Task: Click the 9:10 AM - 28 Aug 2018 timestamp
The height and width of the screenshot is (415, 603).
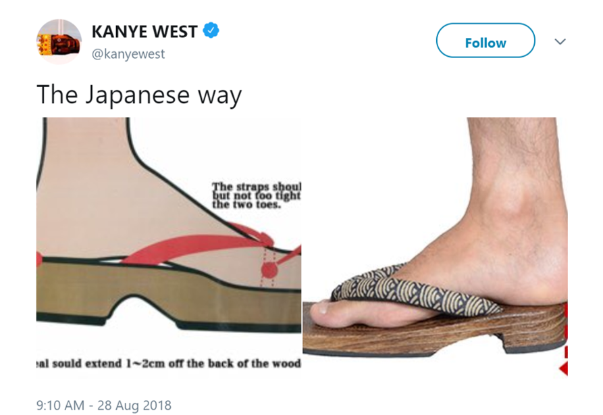Action: (104, 405)
